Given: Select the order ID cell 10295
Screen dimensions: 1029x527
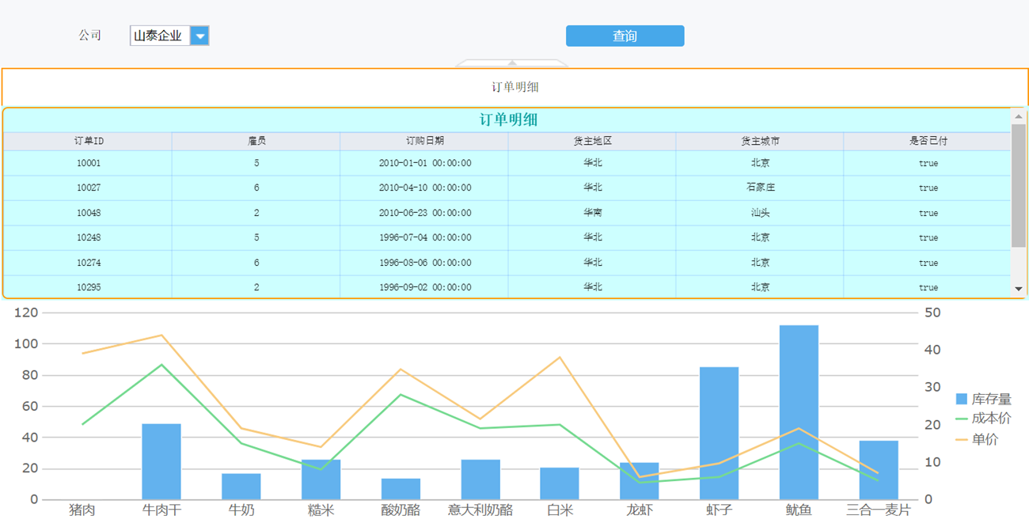Looking at the screenshot, I should click(x=89, y=287).
